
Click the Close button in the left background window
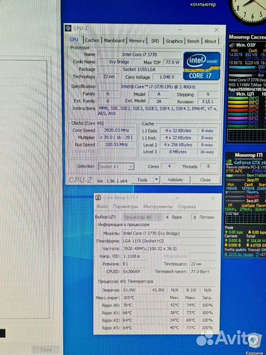(x=46, y=350)
